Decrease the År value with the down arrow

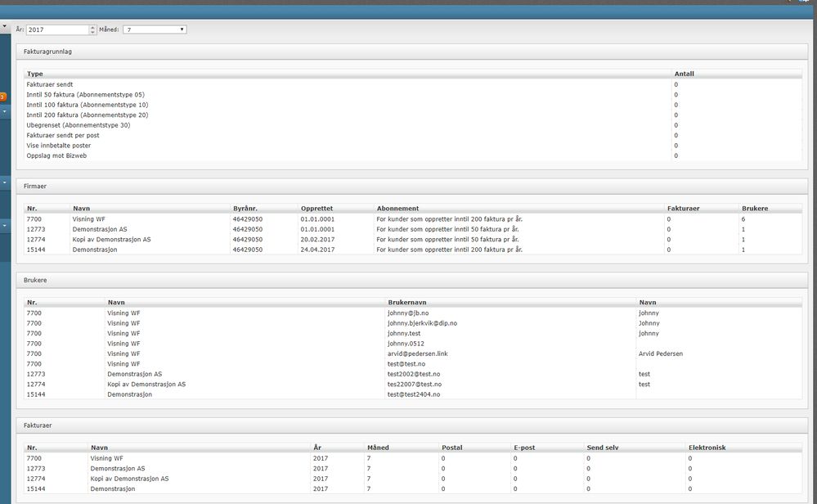click(x=92, y=32)
